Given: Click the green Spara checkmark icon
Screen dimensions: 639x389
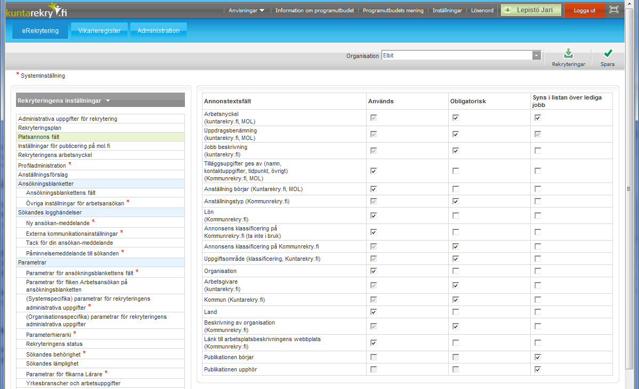Looking at the screenshot, I should pyautogui.click(x=608, y=53).
